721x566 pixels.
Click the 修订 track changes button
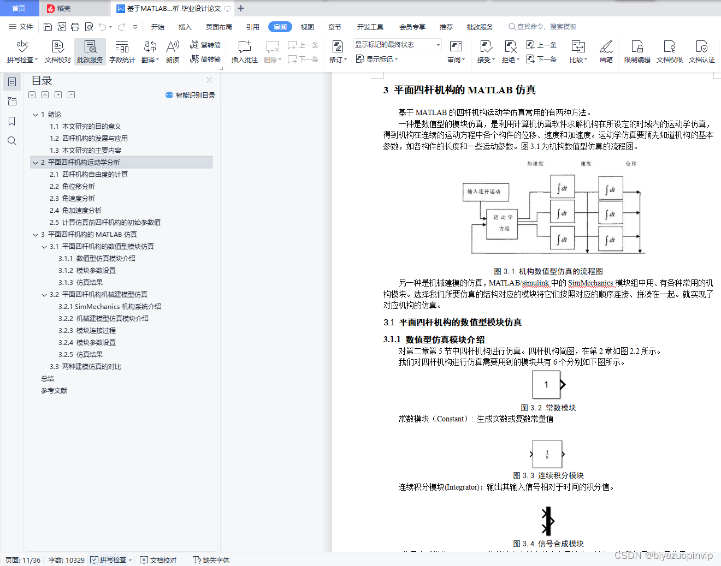(x=338, y=52)
